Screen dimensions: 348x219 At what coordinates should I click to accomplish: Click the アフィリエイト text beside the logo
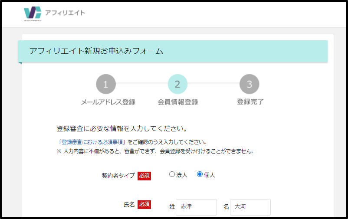(65, 13)
